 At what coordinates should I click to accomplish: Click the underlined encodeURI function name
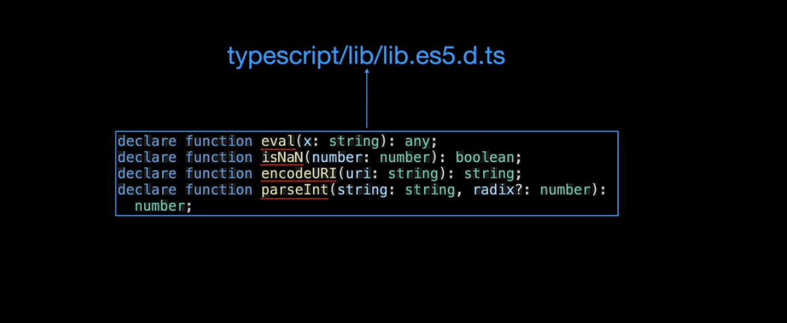[x=299, y=174]
